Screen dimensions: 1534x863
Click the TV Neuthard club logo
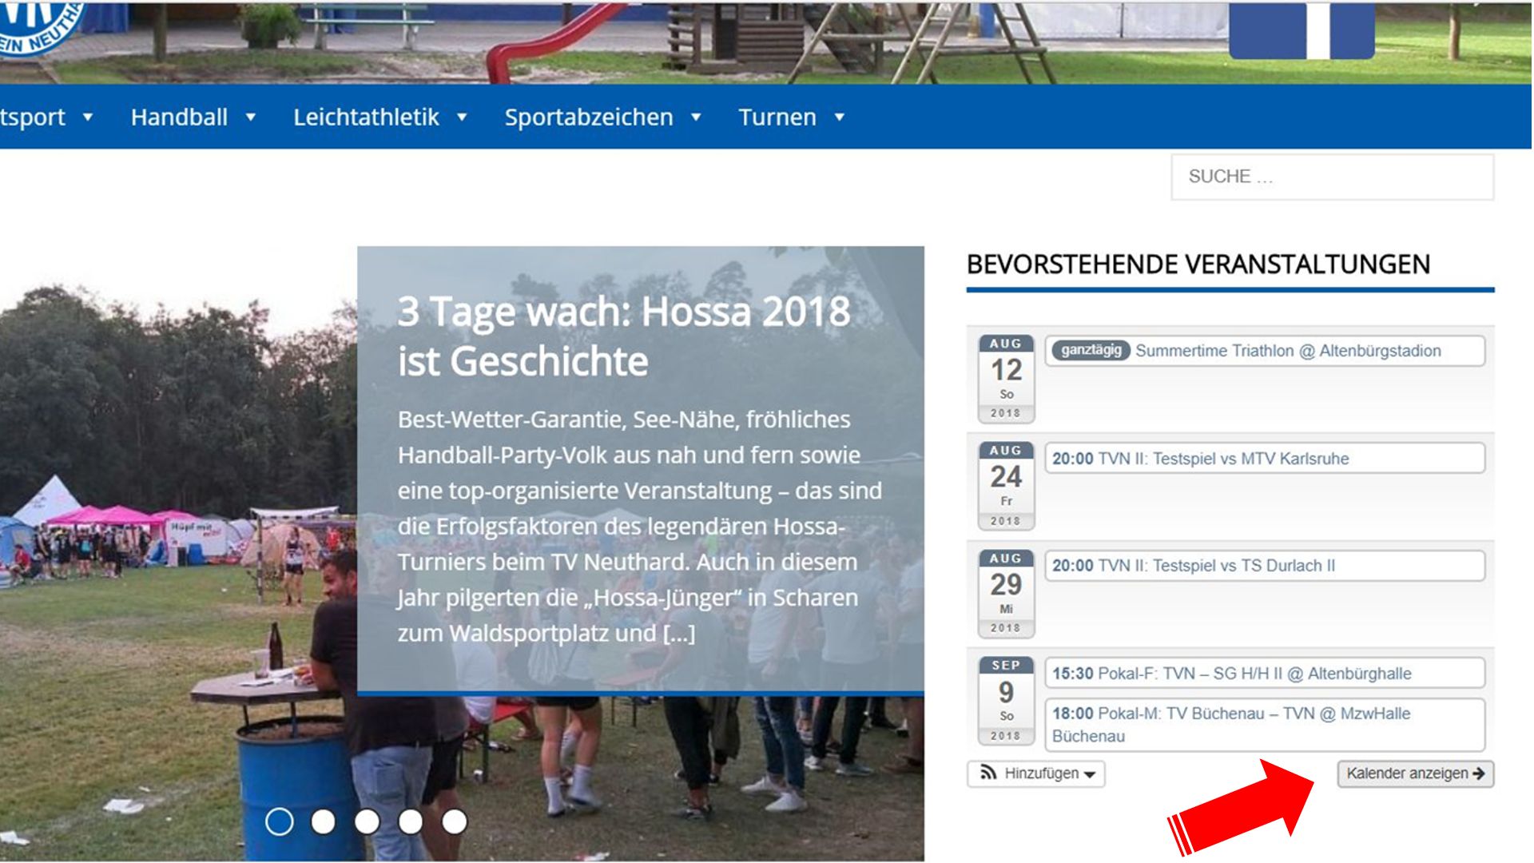40,28
